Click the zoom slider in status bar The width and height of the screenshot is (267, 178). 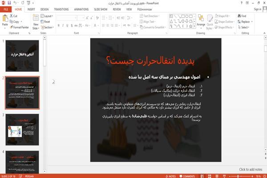click(241, 176)
